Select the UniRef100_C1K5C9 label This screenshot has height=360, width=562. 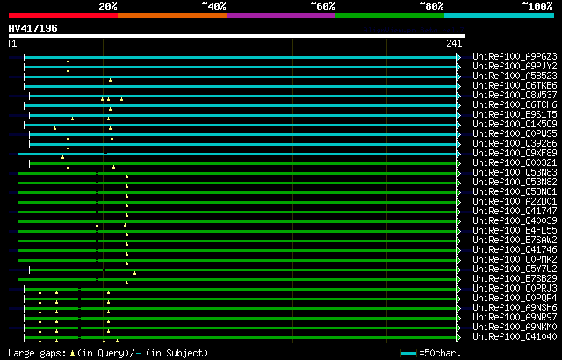[515, 125]
